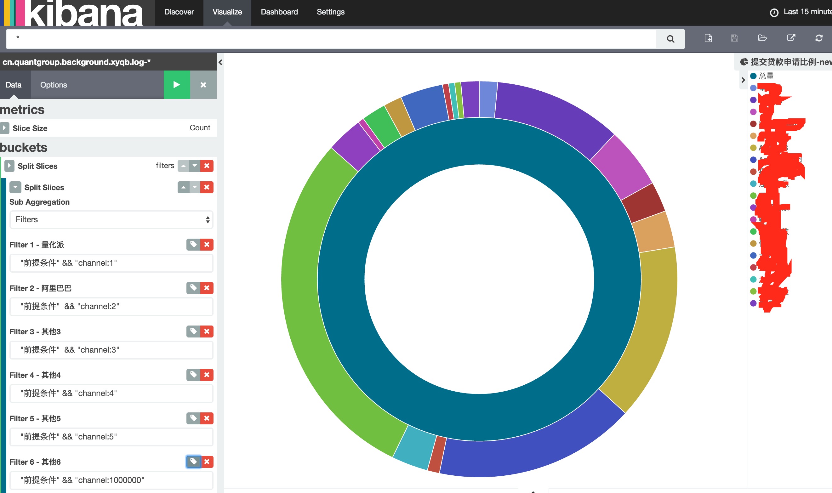Open the Discover tab
Screen dimensions: 832x493
click(179, 12)
